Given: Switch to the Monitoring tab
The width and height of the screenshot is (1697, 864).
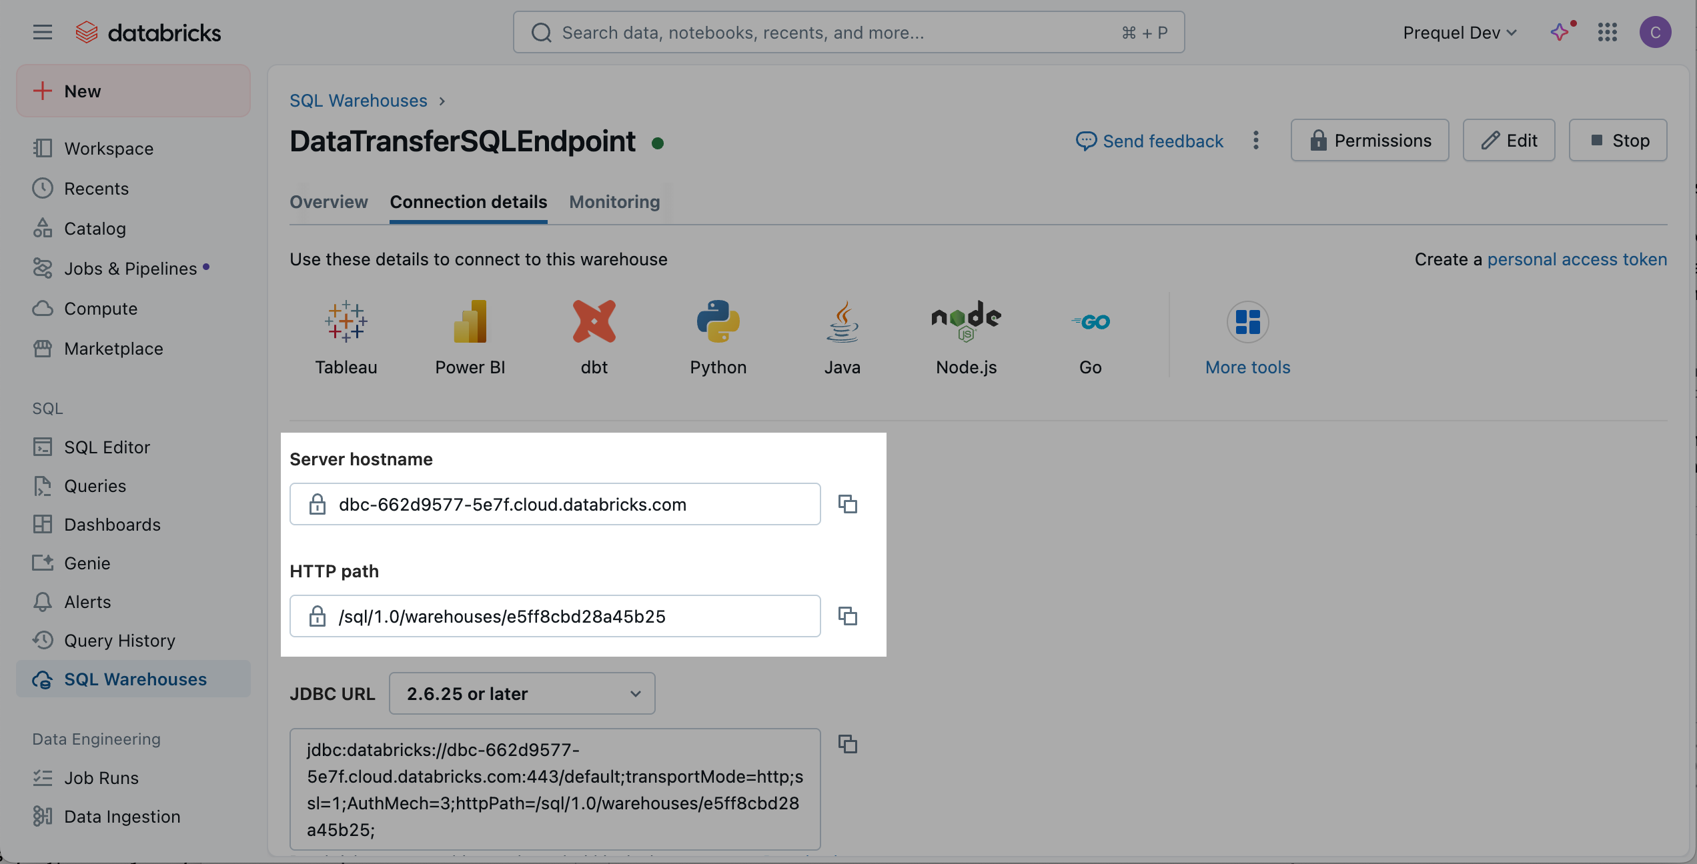Looking at the screenshot, I should point(614,201).
